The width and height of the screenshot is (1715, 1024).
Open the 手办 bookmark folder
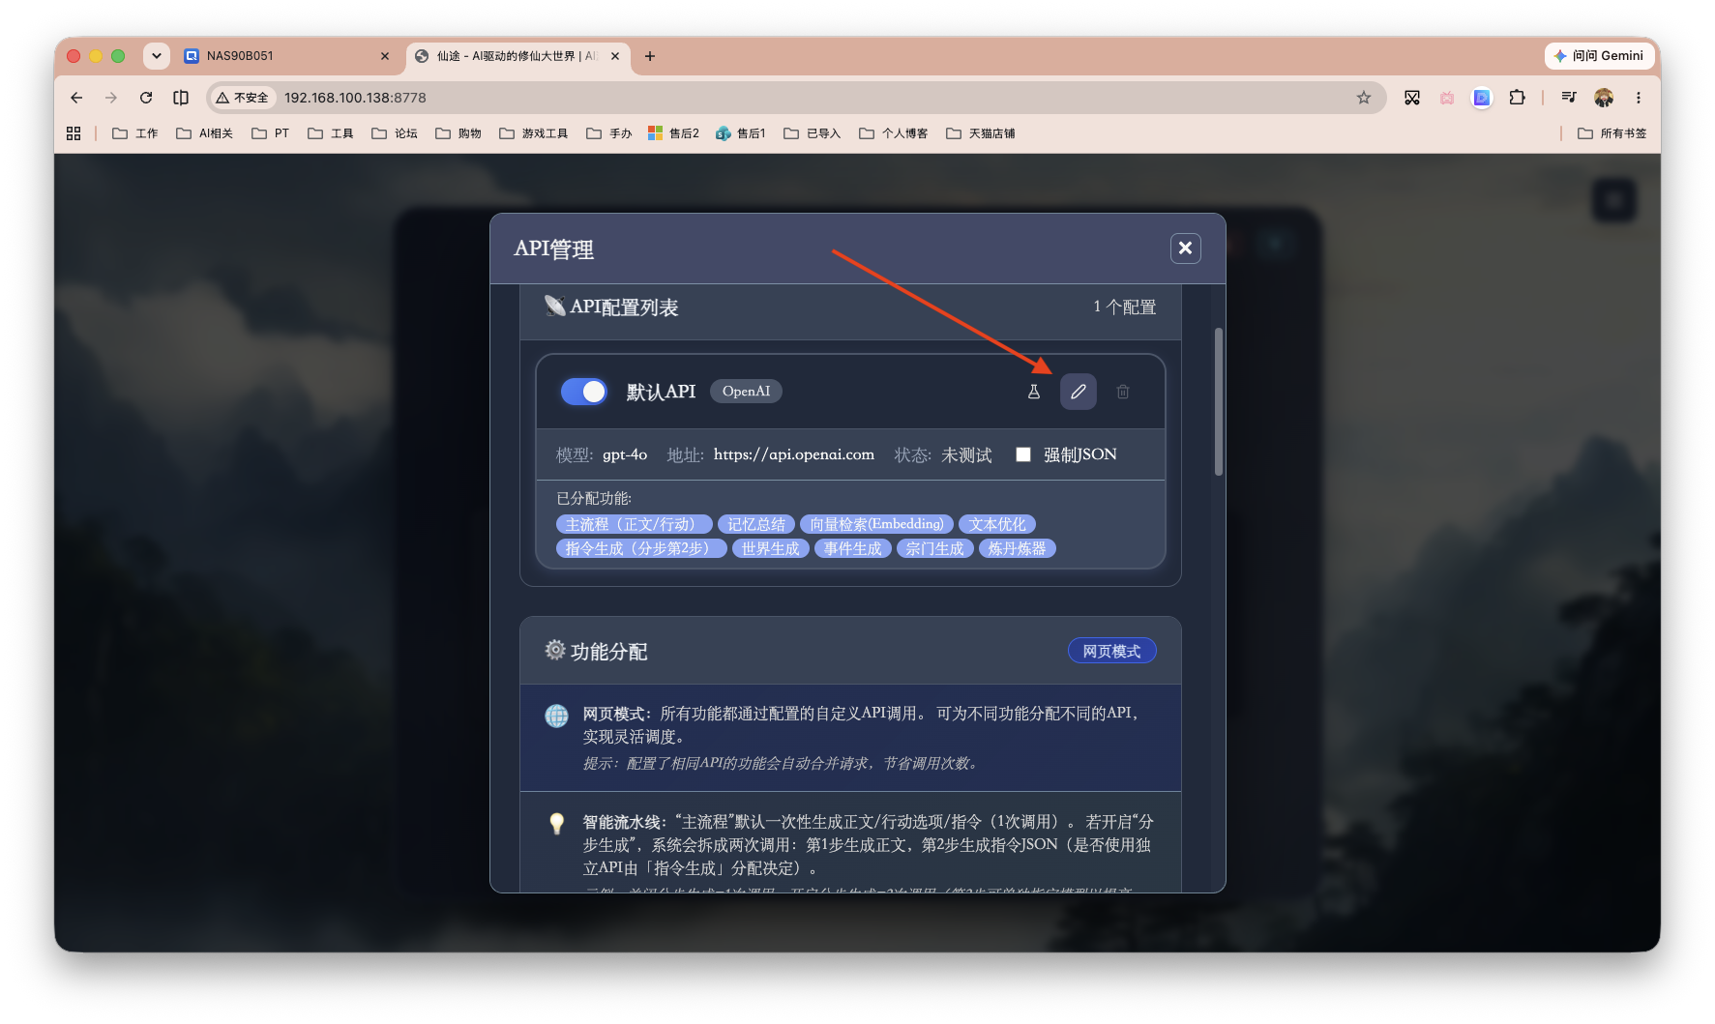pos(609,133)
